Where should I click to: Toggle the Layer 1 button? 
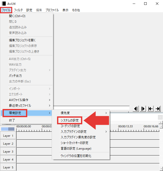[x=8, y=136]
